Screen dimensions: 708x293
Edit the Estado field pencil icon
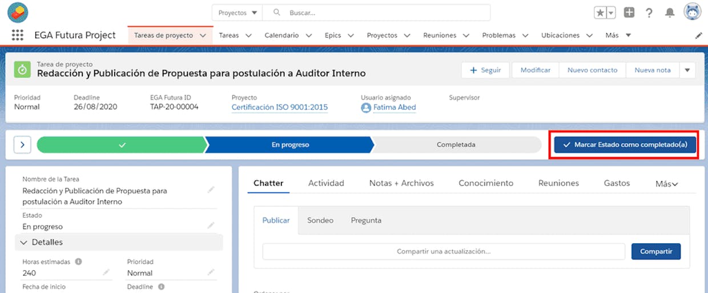pyautogui.click(x=211, y=226)
